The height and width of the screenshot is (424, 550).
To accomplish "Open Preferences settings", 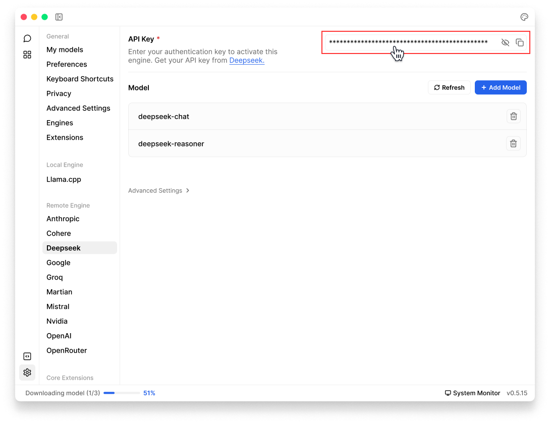I will (67, 64).
